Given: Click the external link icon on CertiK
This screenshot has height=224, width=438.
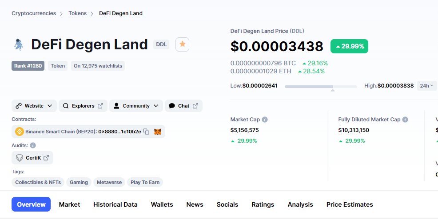Looking at the screenshot, I should [x=46, y=158].
